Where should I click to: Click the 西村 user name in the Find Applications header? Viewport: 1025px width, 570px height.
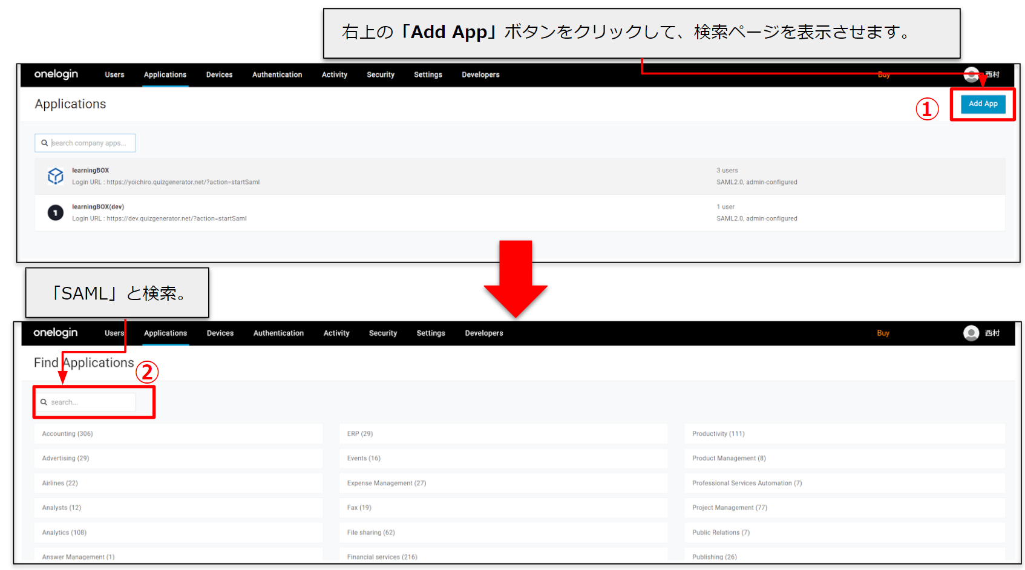click(992, 333)
